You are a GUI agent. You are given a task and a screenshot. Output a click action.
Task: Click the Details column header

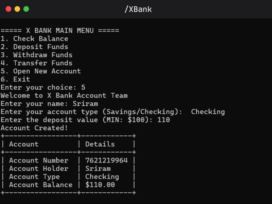pos(100,144)
